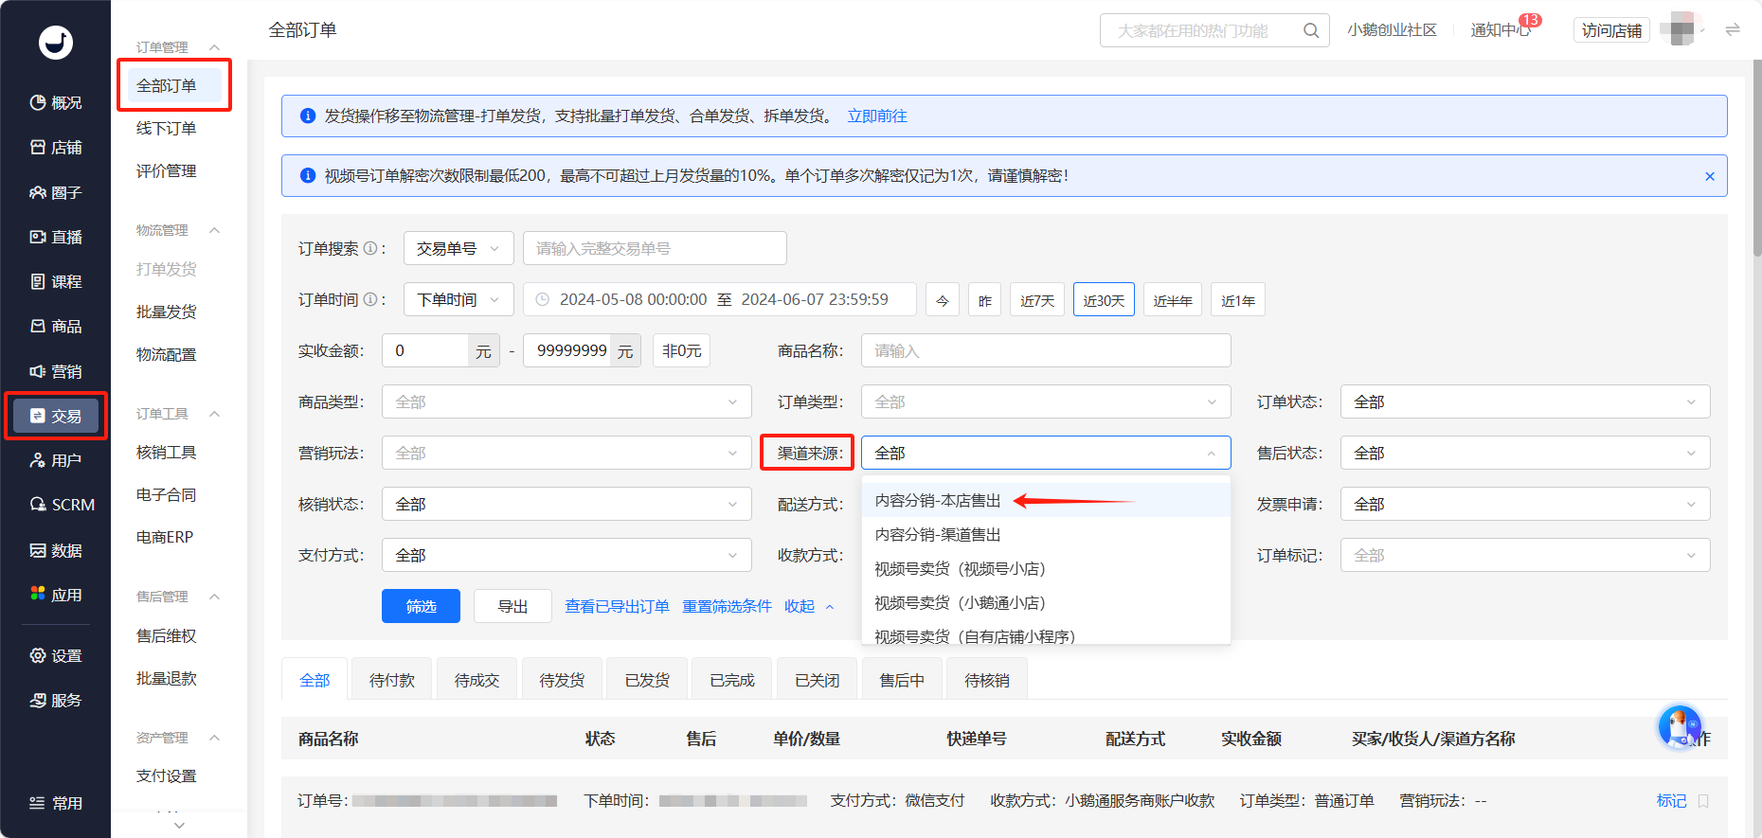The image size is (1762, 838).
Task: Open the 应用 apps sidebar item
Action: [55, 595]
